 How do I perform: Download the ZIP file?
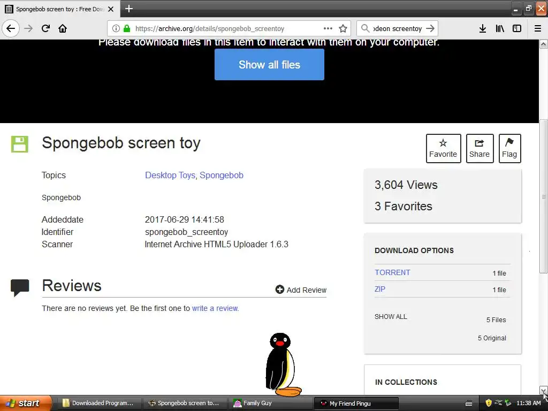tap(380, 289)
